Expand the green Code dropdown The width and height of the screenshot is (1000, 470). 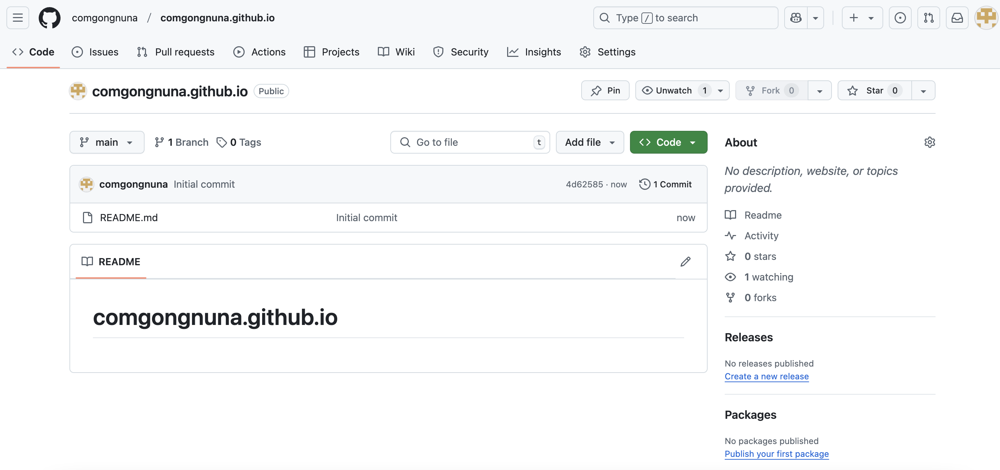pos(668,142)
